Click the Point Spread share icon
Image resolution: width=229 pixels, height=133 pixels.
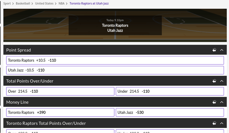click(214, 50)
